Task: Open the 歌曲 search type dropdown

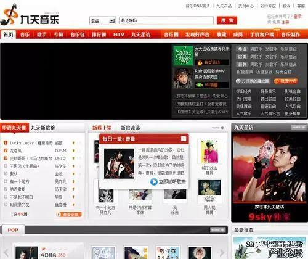Action: click(x=102, y=20)
